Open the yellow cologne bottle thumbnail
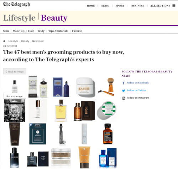The width and height of the screenshot is (178, 169). click(x=61, y=110)
